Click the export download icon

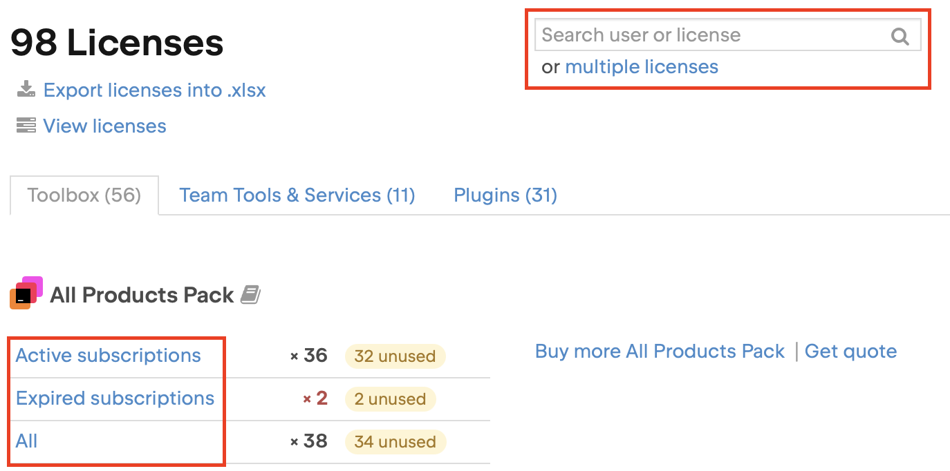(x=26, y=90)
